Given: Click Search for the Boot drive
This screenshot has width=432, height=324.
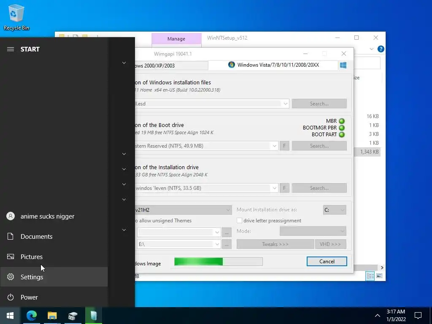Looking at the screenshot, I should 319,146.
